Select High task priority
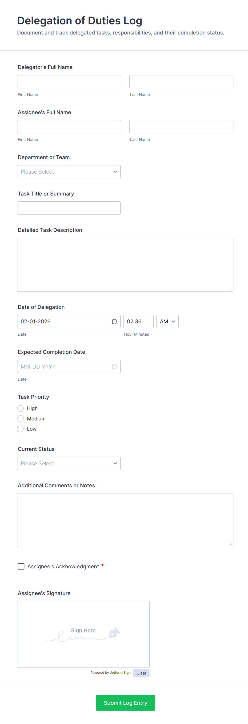248x724 pixels. point(21,408)
